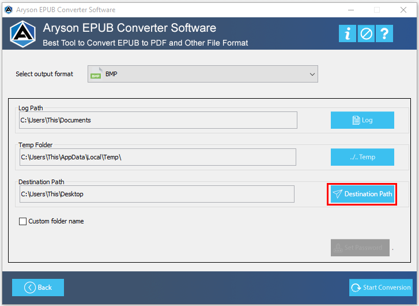
Task: Open the BMP output format combo box
Action: coord(202,74)
